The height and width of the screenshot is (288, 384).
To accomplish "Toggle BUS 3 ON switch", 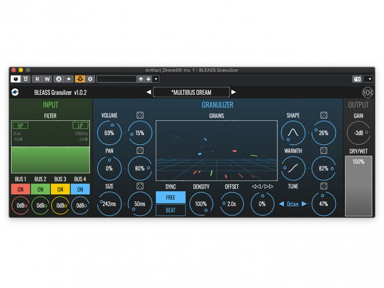I will [x=60, y=189].
